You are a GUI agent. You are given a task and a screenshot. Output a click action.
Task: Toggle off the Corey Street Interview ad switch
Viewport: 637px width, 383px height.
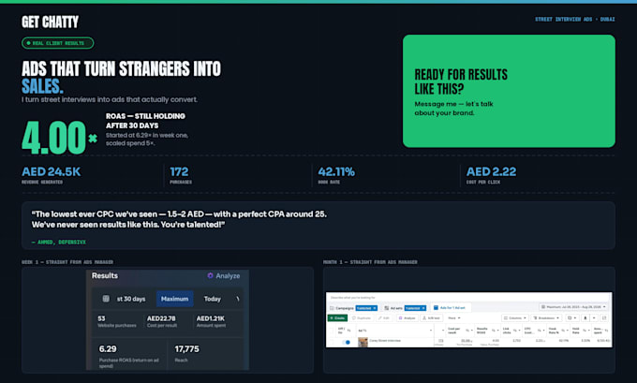click(x=347, y=342)
